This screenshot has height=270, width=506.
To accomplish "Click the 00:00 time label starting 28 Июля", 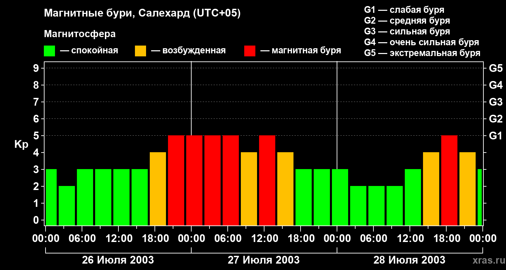I will [x=337, y=239].
